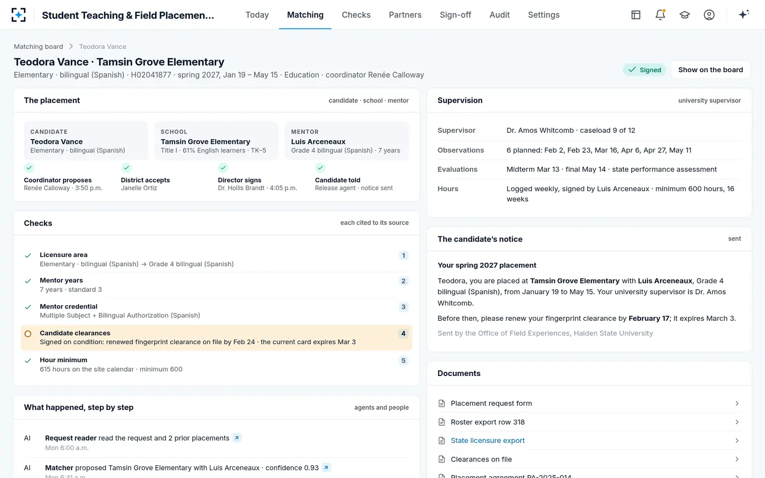Expand Roster export row 318 chevron
The width and height of the screenshot is (765, 478).
pyautogui.click(x=737, y=422)
